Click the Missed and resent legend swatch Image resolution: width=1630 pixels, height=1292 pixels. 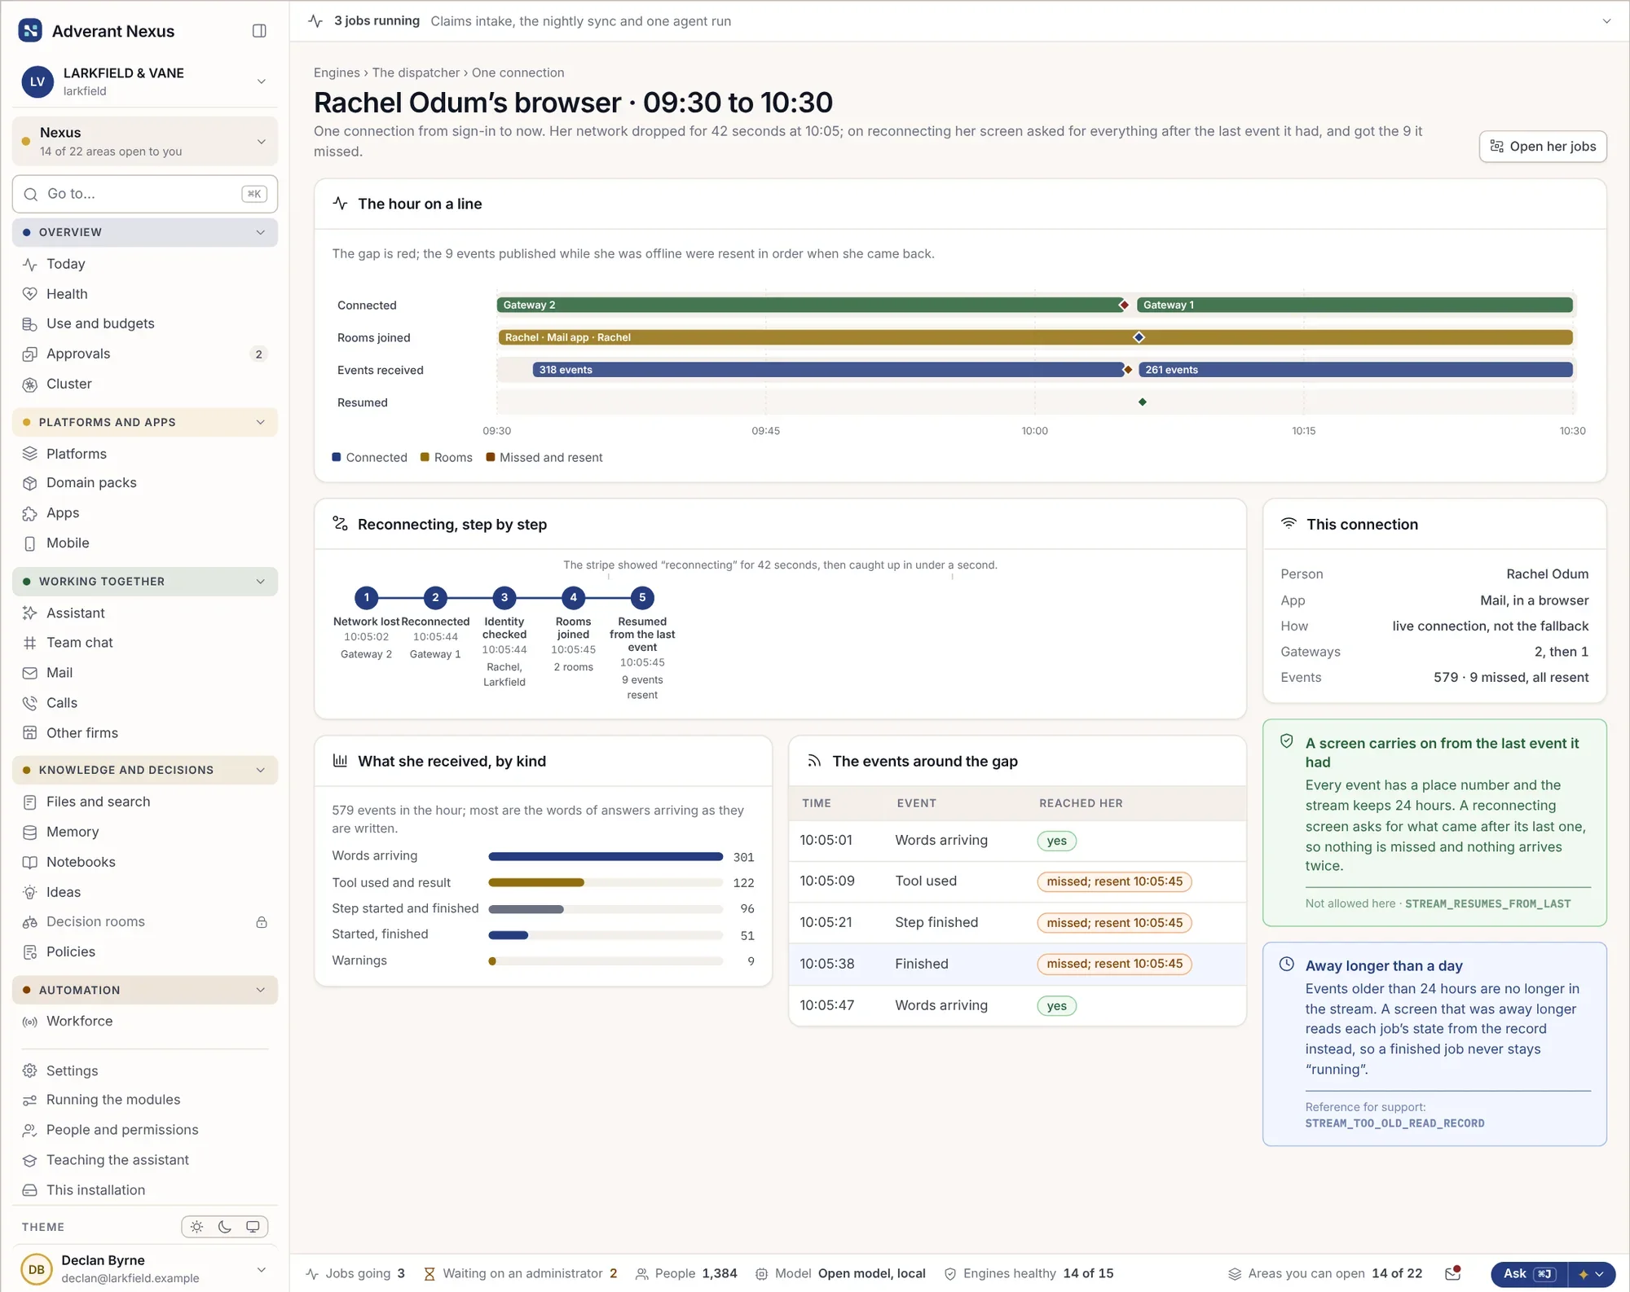pyautogui.click(x=491, y=457)
